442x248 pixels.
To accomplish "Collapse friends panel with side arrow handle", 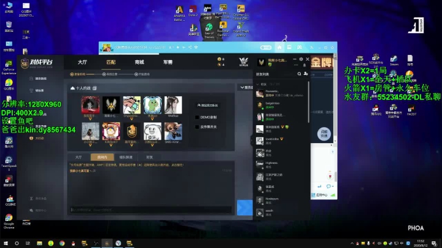I will tap(252, 140).
